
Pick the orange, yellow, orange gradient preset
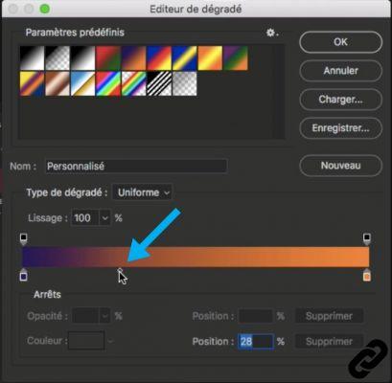tap(210, 58)
